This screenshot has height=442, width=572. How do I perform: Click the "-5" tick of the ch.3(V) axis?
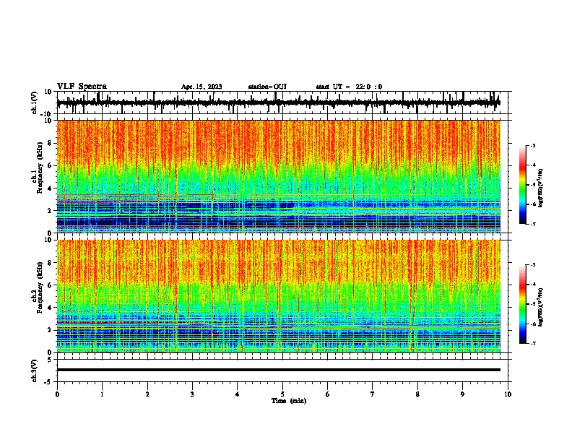(48, 382)
